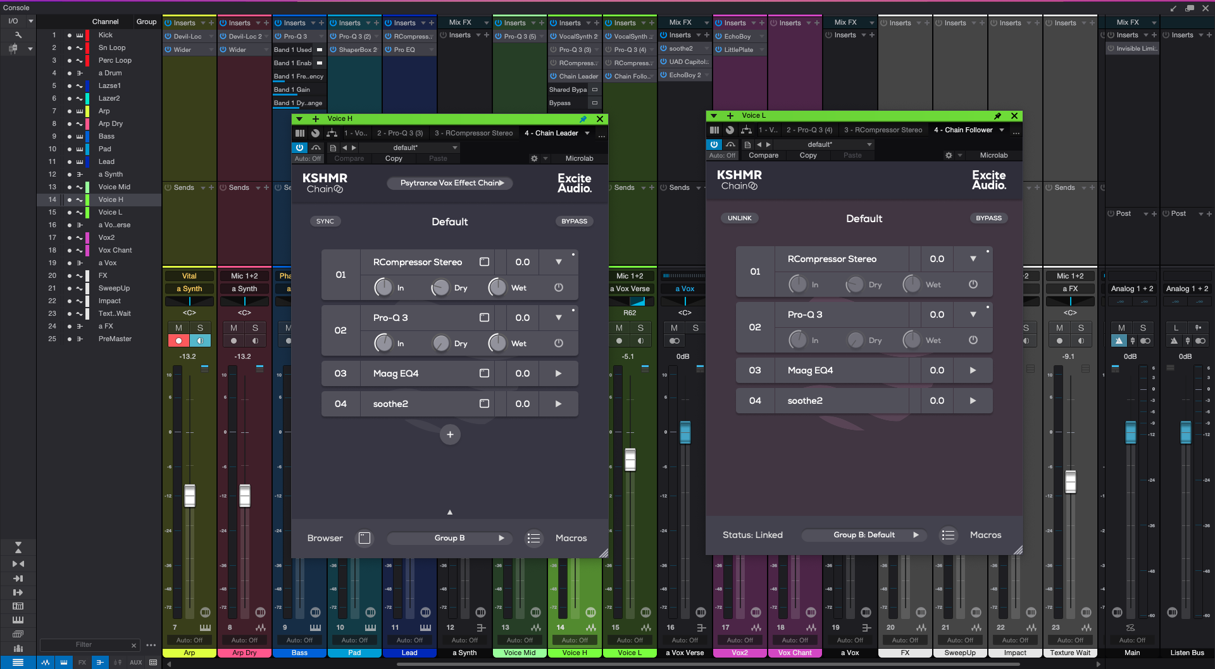Expand soothe2 slot in Voice L chain
This screenshot has width=1215, height=669.
pyautogui.click(x=973, y=401)
